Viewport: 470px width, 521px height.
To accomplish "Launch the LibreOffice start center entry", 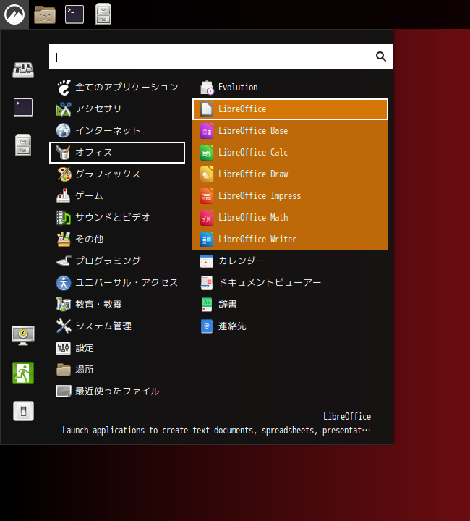I will pos(291,109).
